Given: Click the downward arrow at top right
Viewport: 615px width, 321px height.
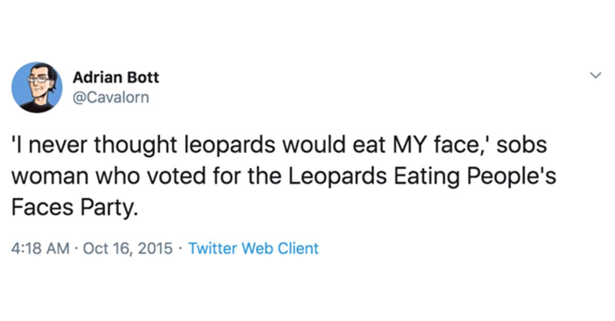Looking at the screenshot, I should click(596, 75).
